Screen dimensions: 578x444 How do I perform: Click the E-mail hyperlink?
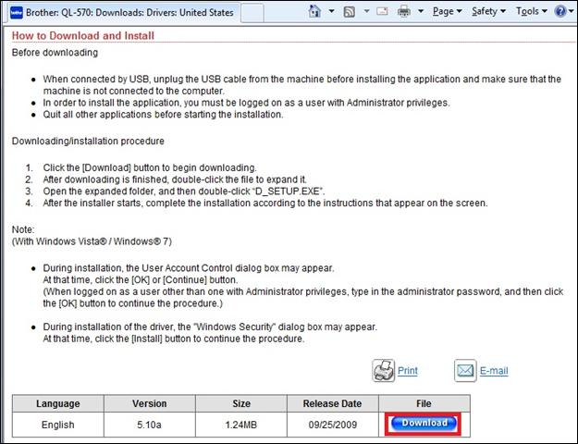coord(494,371)
